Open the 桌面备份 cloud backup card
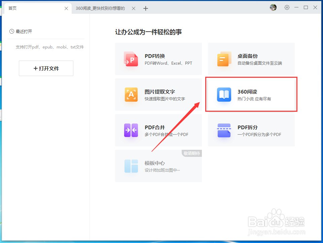The image size is (323, 243). click(x=251, y=59)
